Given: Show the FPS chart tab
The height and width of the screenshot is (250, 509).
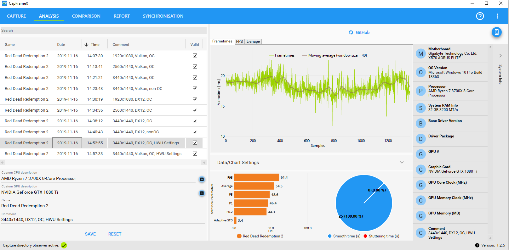Looking at the screenshot, I should tap(239, 42).
